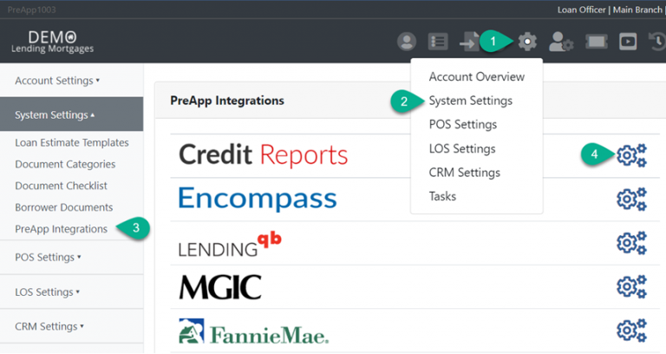Expand the POS Settings sidebar section
The width and height of the screenshot is (666, 354).
tap(49, 257)
